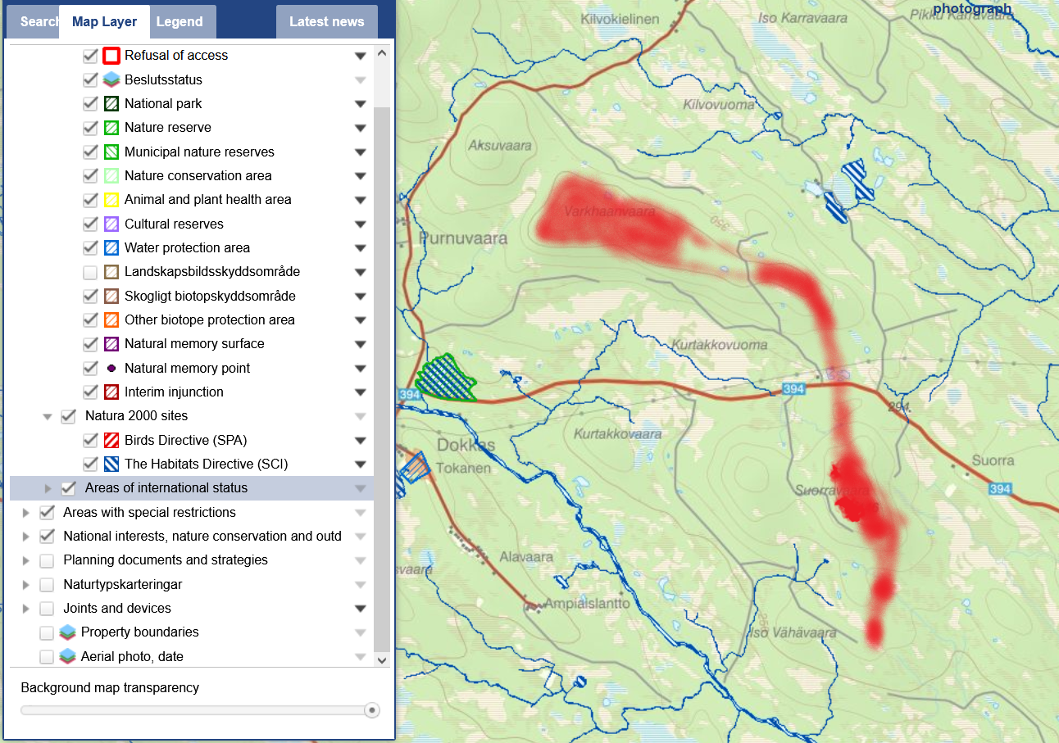Enable the Landskapsbildsskyddsområde checkbox
This screenshot has height=743, width=1059.
(90, 272)
